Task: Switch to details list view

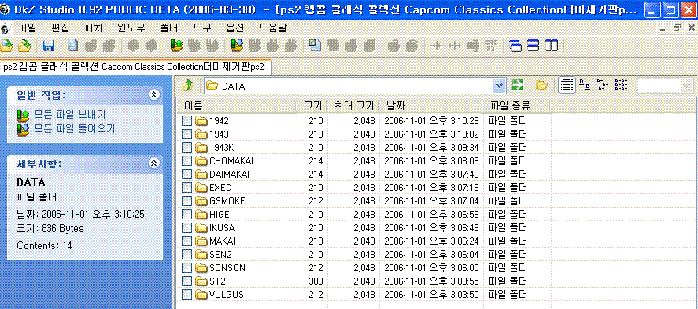Action: (x=567, y=86)
